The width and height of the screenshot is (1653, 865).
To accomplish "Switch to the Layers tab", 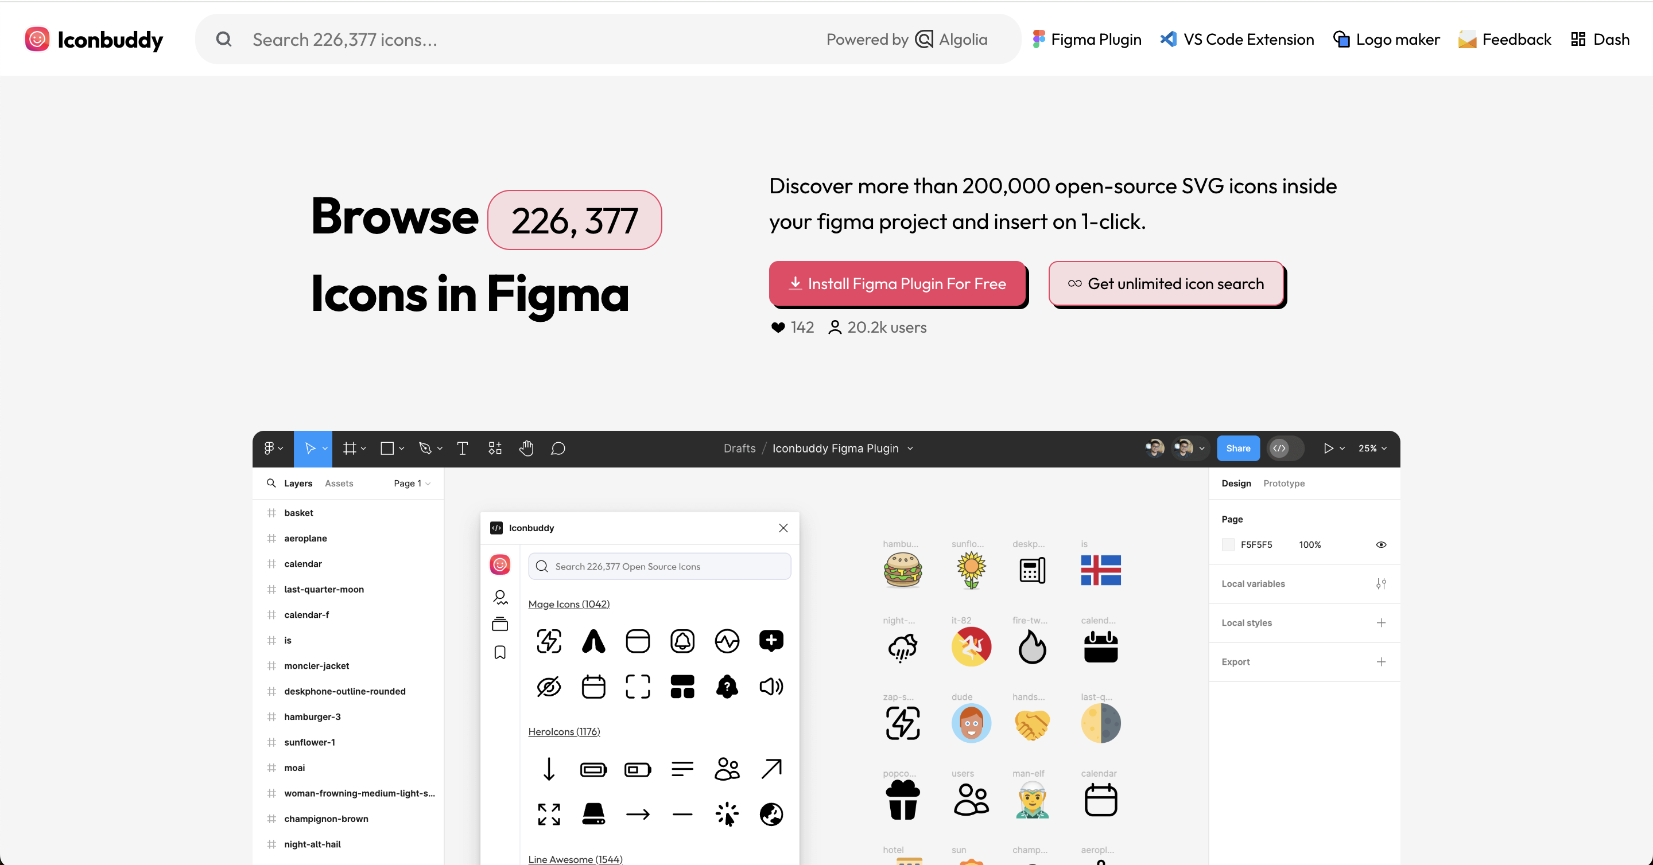I will [298, 483].
